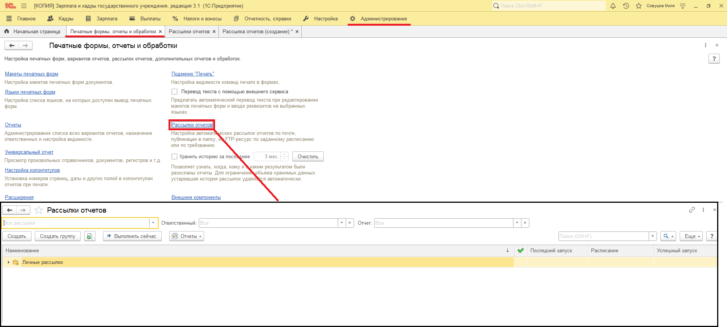
Task: Navigate back in Рассылки отчетов panel
Action: pyautogui.click(x=9, y=210)
